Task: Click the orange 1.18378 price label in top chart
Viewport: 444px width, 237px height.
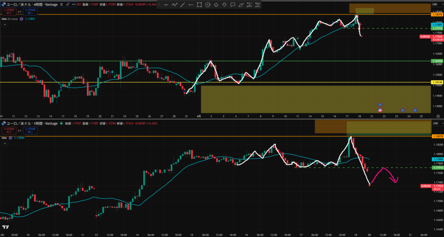Action: pyautogui.click(x=436, y=14)
